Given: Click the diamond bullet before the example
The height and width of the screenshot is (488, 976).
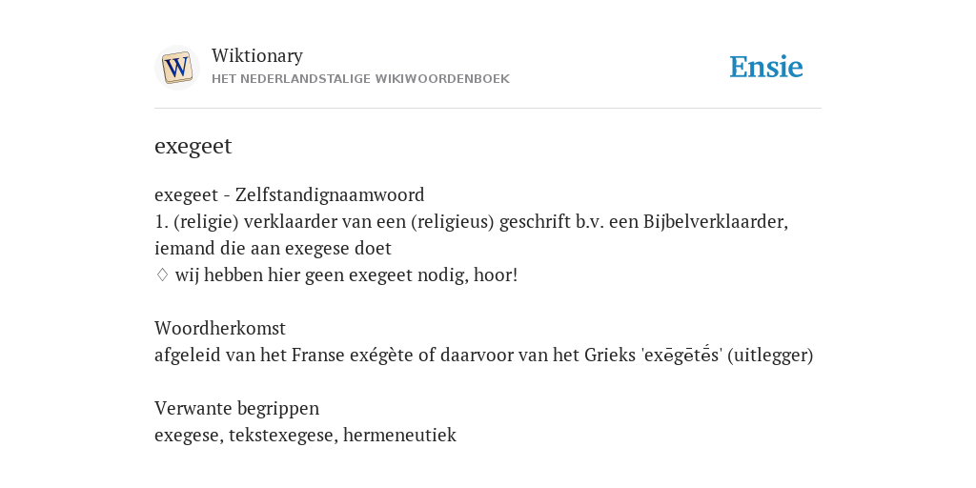Looking at the screenshot, I should 162,275.
